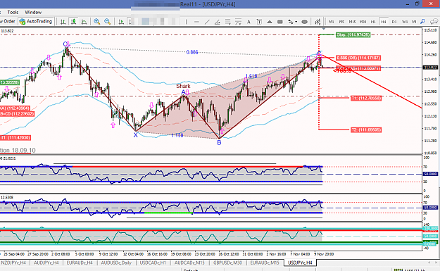Switch to bar chart display
The width and height of the screenshot is (440, 271).
63,22
